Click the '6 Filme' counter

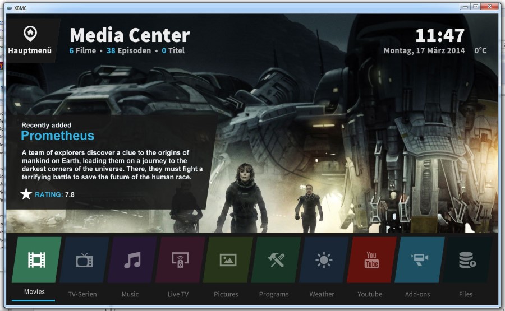point(82,50)
